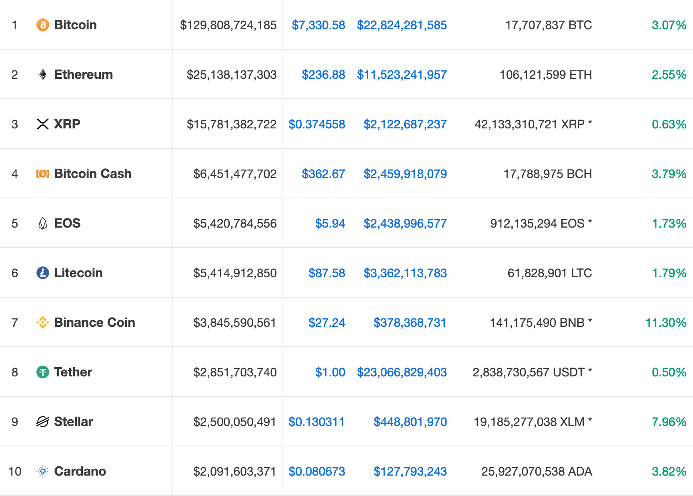This screenshot has height=496, width=693.
Task: Click XRP volume $2,122,687,237
Action: (x=405, y=124)
